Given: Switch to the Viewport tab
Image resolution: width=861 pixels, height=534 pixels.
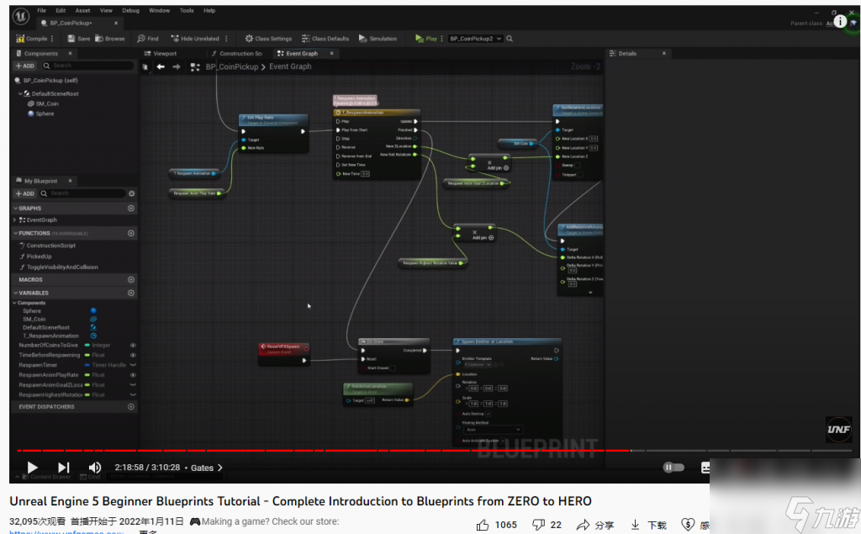Looking at the screenshot, I should coord(161,53).
